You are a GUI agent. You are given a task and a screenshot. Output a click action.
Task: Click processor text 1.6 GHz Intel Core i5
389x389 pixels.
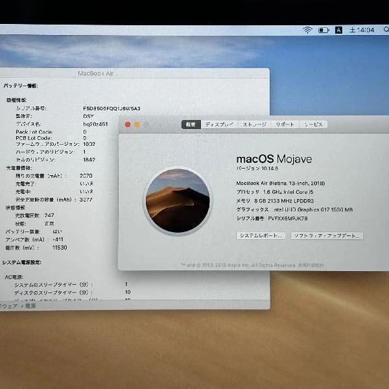288,192
